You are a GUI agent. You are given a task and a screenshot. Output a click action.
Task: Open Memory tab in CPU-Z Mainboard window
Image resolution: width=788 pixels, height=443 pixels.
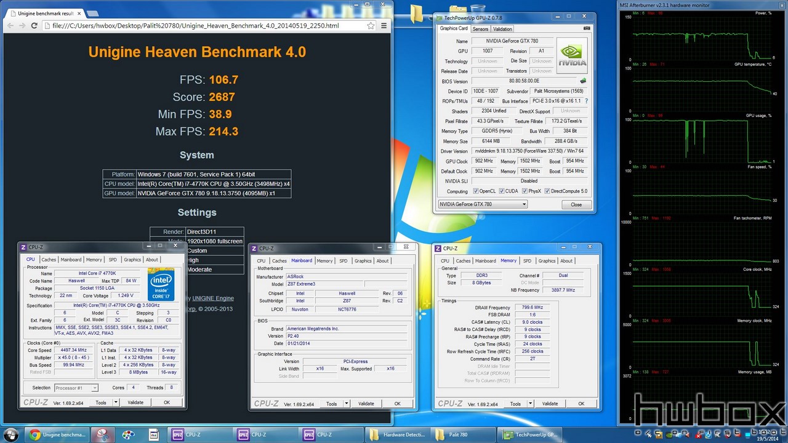[324, 261]
